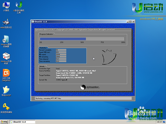
Task: Click the Ghost32 title bar icon
Action: pyautogui.click(x=33, y=21)
